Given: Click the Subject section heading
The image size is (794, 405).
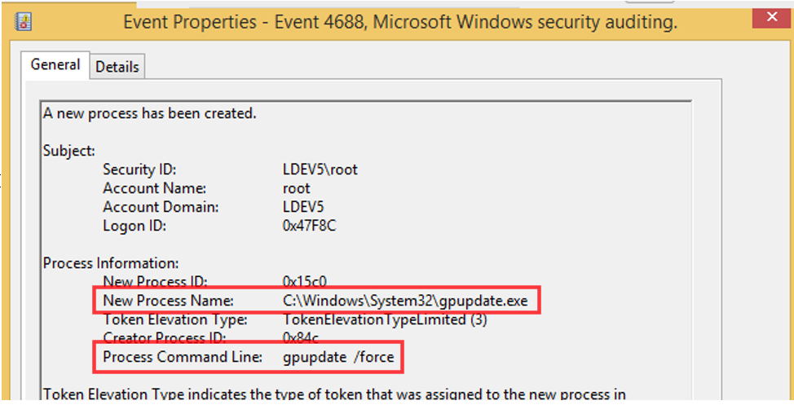Looking at the screenshot, I should click(69, 151).
